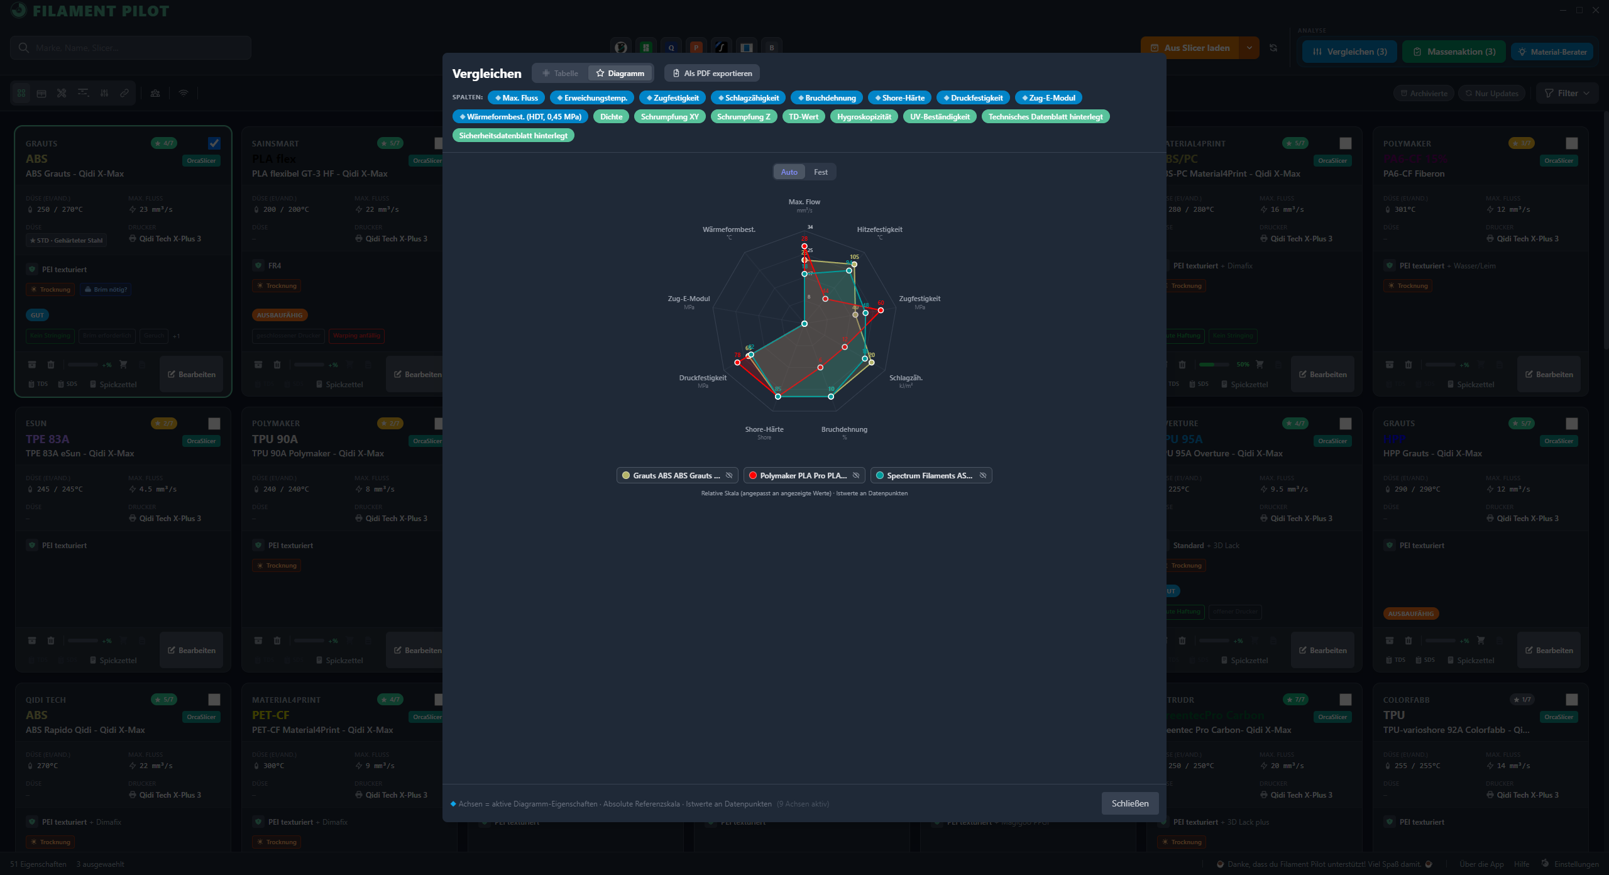Enable the UV-Beständigkeit column chip

(x=940, y=117)
